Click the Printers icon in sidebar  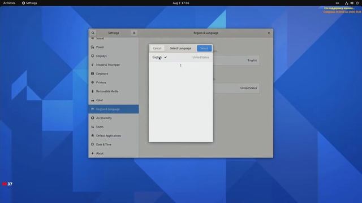click(x=93, y=82)
